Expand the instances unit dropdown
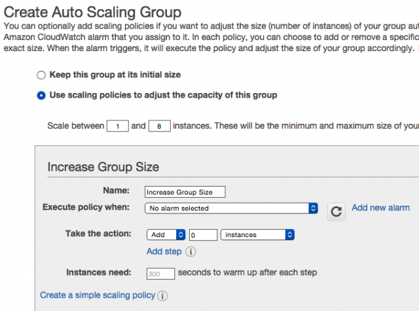Image resolution: width=419 pixels, height=311 pixels. point(257,234)
